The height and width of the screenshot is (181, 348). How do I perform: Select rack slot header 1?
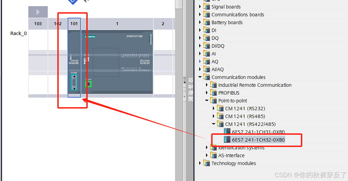point(117,24)
